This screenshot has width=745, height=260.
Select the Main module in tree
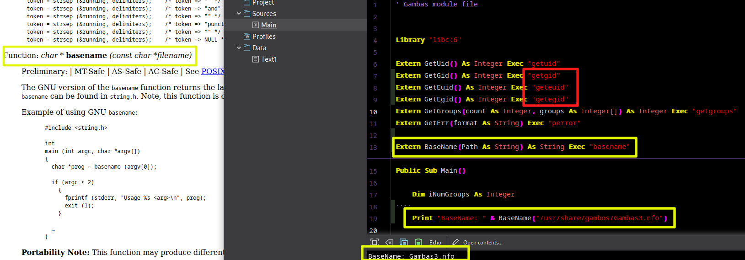[268, 25]
